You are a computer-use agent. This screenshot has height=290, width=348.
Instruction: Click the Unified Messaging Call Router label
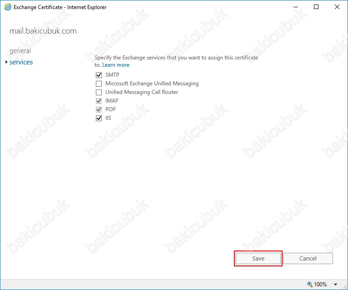[x=142, y=92]
